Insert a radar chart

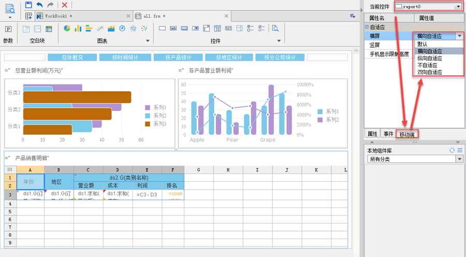coord(133,28)
